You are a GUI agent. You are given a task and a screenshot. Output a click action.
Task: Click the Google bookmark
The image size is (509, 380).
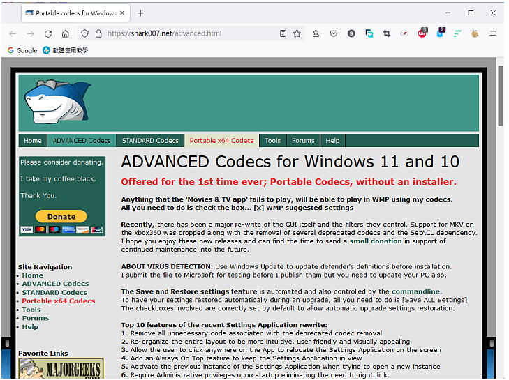tap(22, 50)
